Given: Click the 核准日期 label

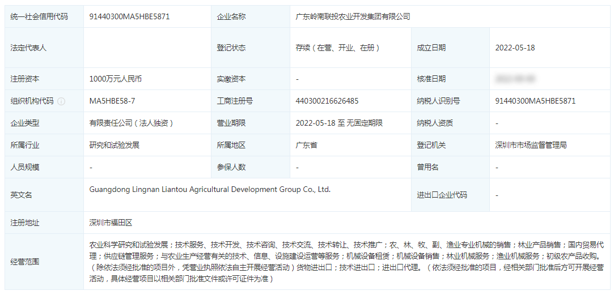Looking at the screenshot, I should [x=431, y=79].
